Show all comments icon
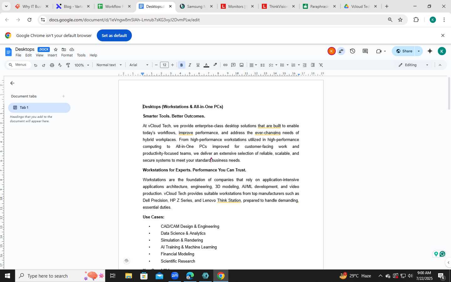The height and width of the screenshot is (282, 451). [x=365, y=51]
